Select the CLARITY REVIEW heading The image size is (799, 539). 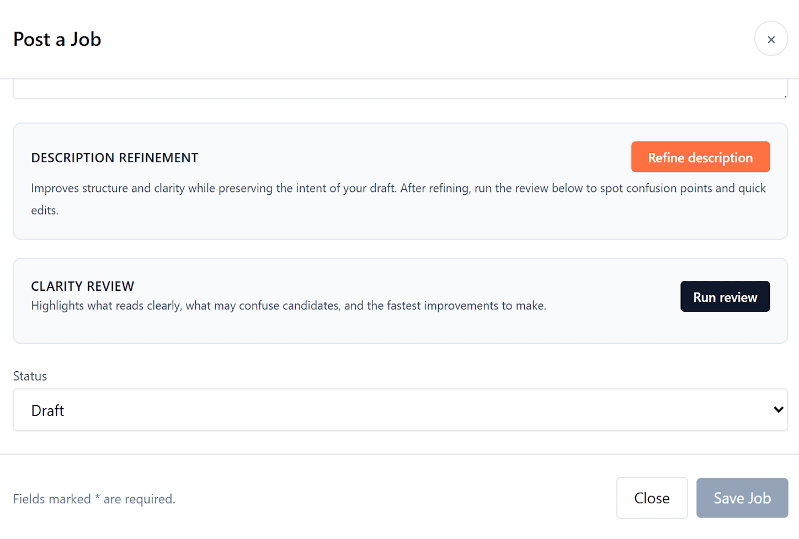(82, 286)
